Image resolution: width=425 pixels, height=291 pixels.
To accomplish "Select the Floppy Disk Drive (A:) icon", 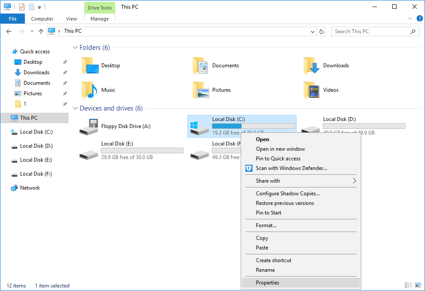I will pyautogui.click(x=89, y=127).
